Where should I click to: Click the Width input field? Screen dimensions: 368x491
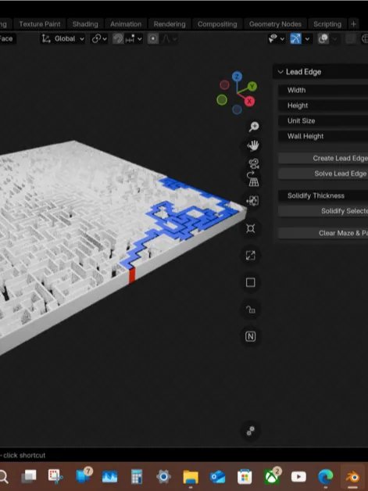(323, 90)
